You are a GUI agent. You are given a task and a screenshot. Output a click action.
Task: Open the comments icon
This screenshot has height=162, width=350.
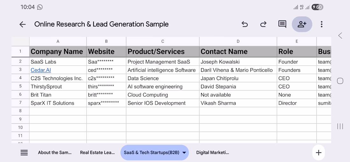[282, 24]
